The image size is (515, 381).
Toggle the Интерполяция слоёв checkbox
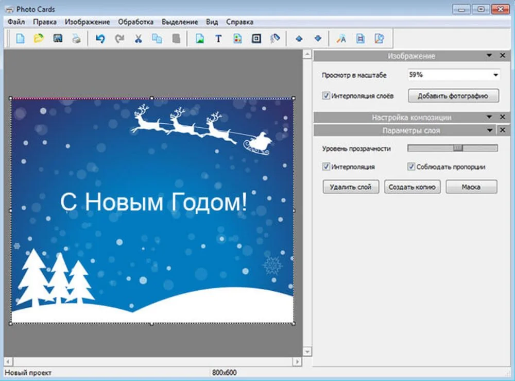point(326,96)
